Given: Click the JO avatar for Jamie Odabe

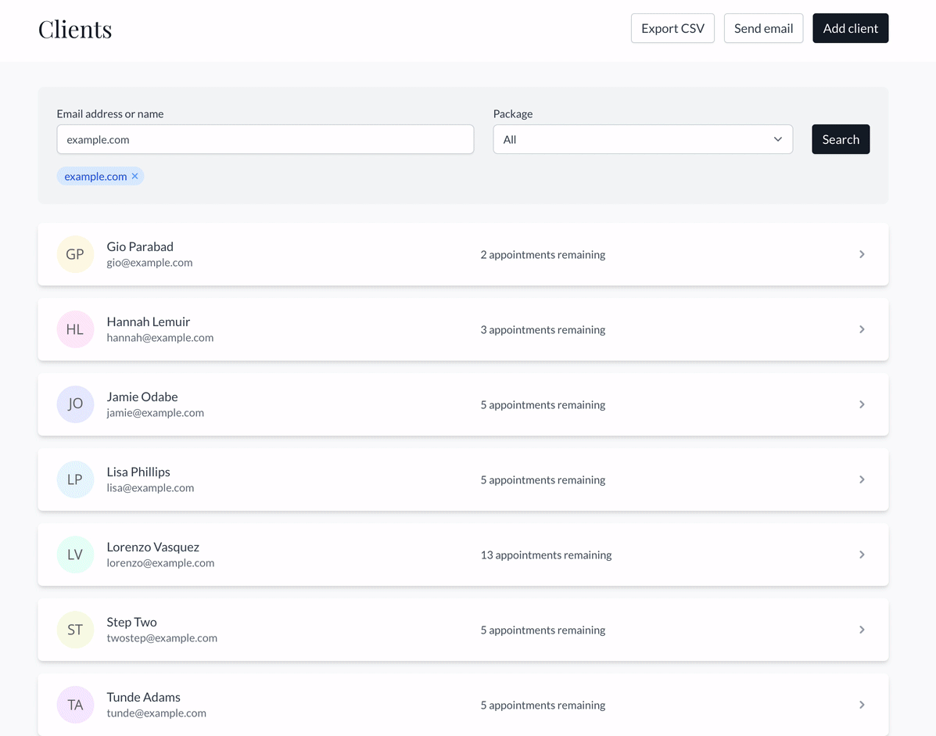Looking at the screenshot, I should (x=75, y=404).
